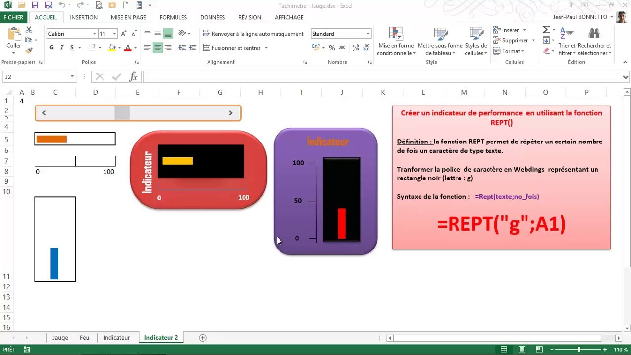This screenshot has width=631, height=355.
Task: Click the scrollbar control's left arrow
Action: pyautogui.click(x=44, y=113)
